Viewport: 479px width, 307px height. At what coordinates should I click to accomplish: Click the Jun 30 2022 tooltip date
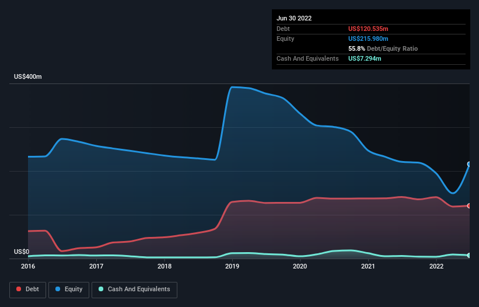(294, 18)
